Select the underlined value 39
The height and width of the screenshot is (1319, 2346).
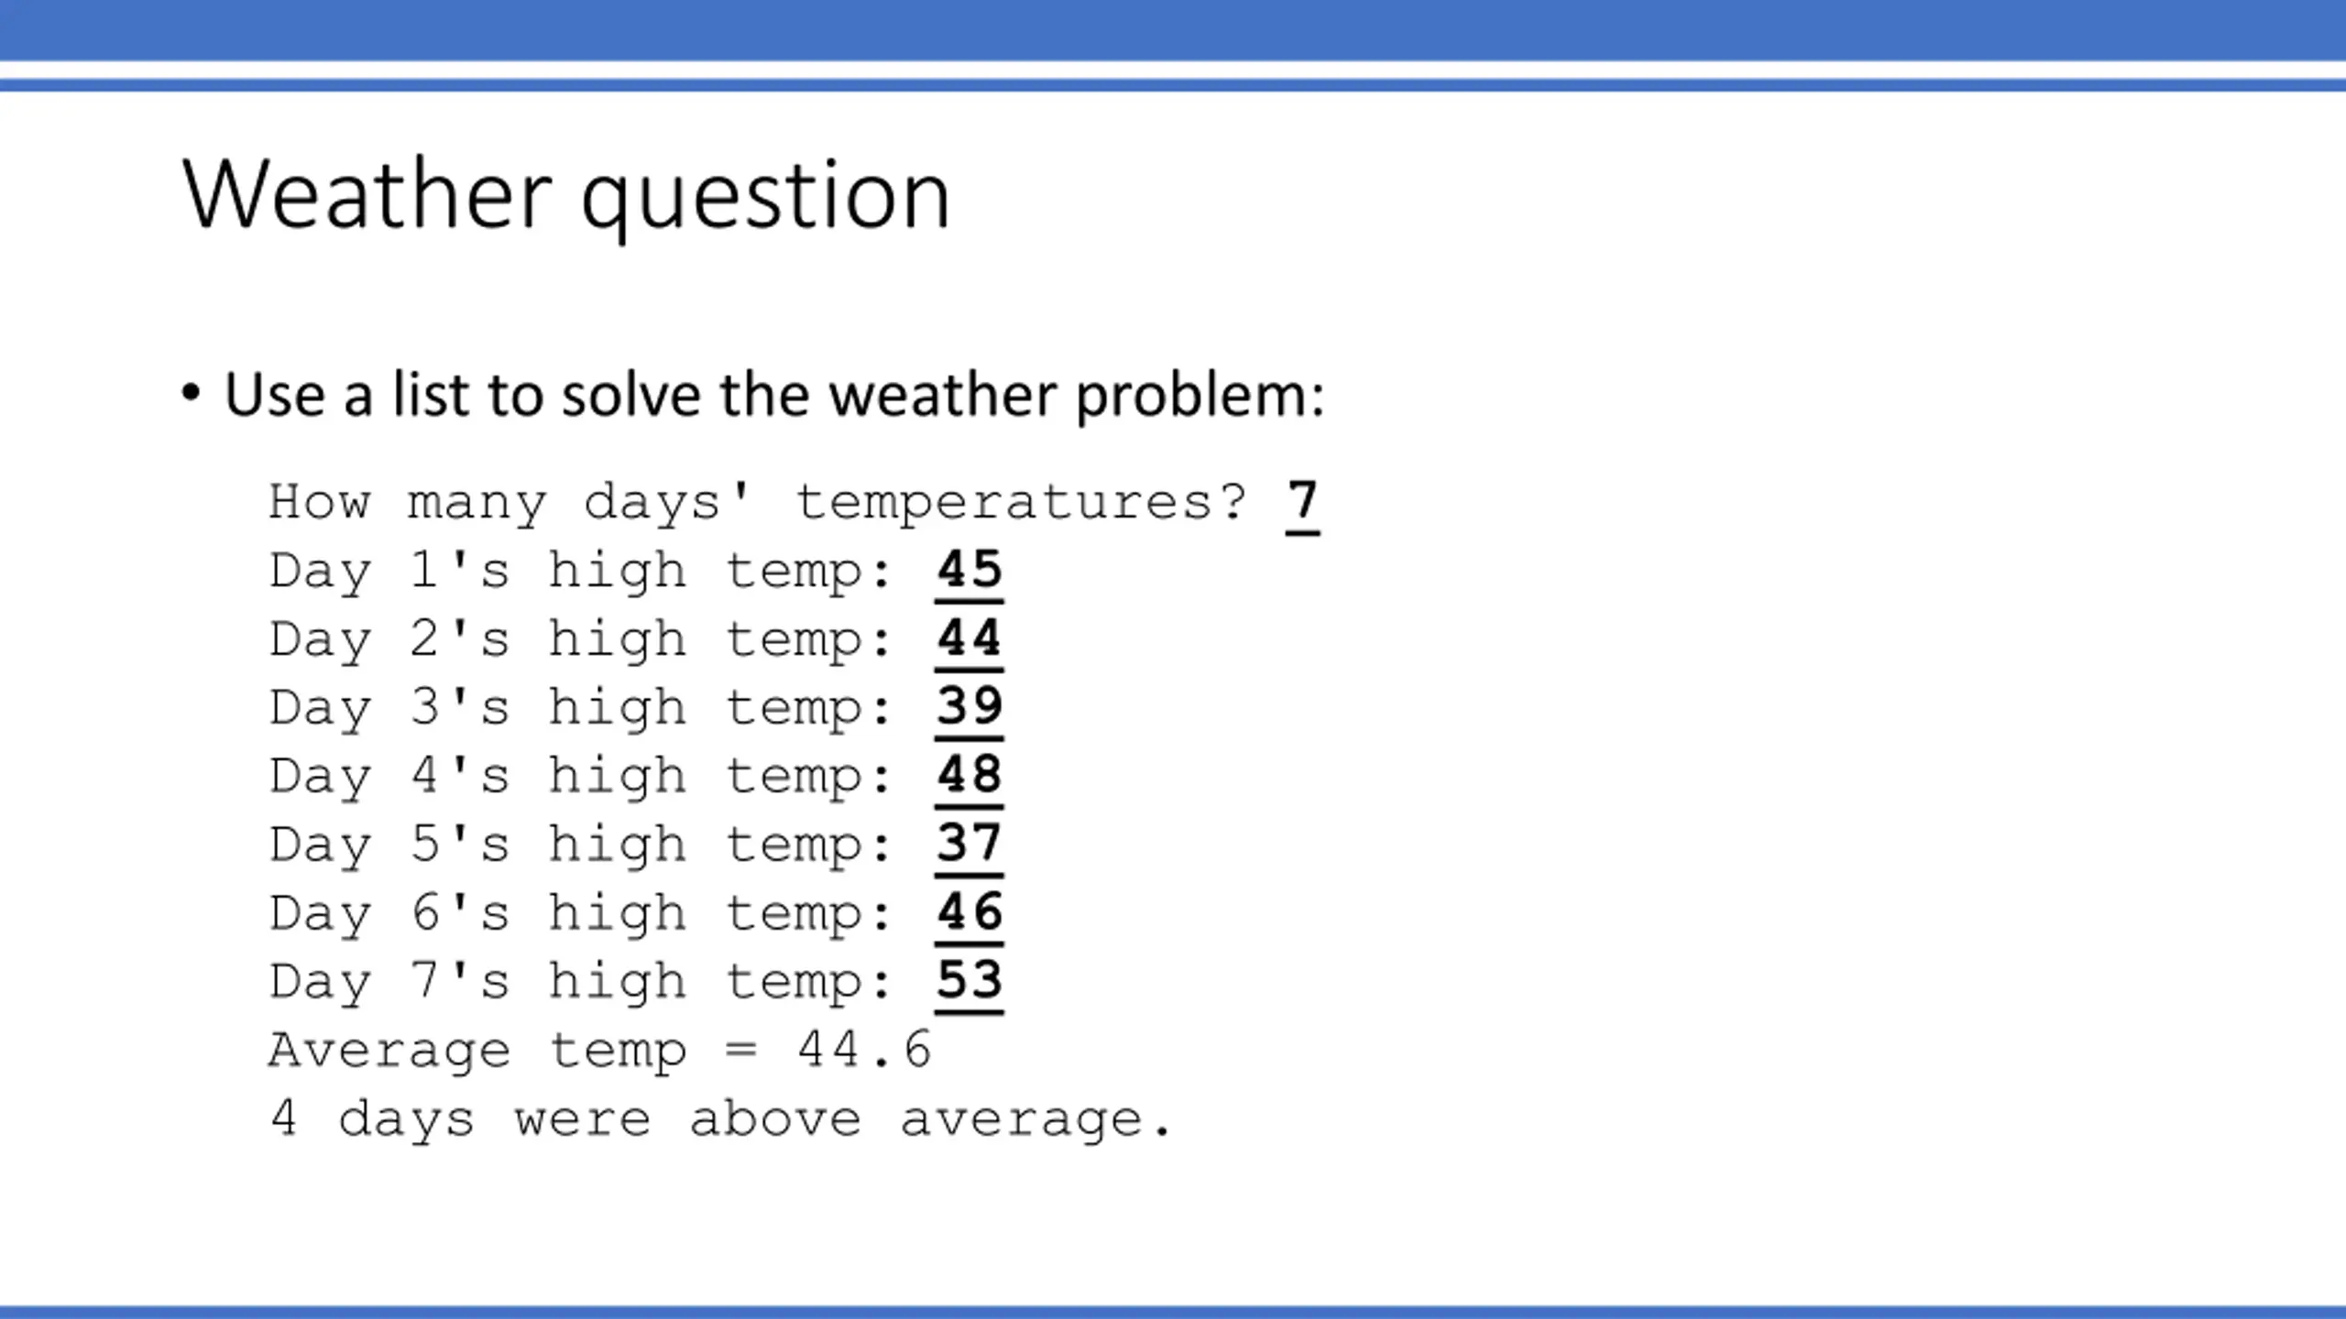969,707
